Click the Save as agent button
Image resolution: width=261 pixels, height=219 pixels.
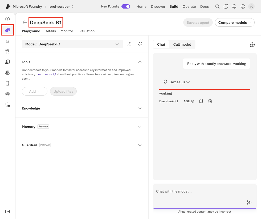tap(198, 22)
